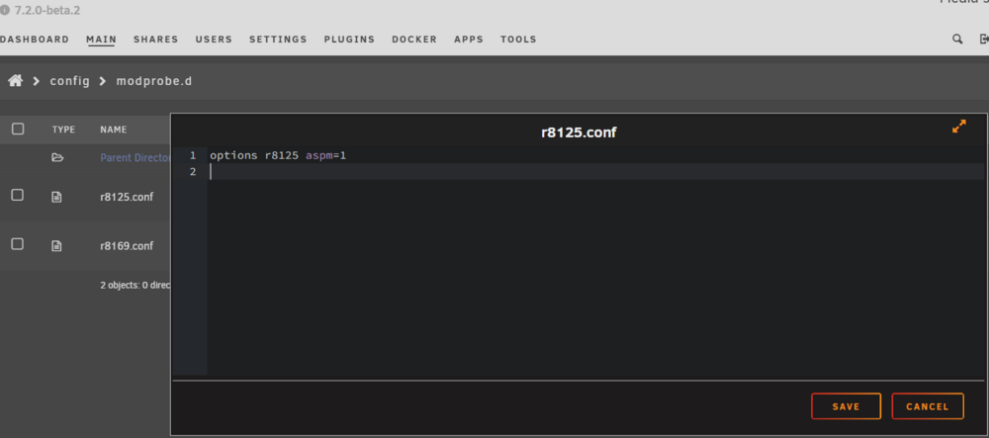Place cursor on editor line 2

[x=595, y=171]
